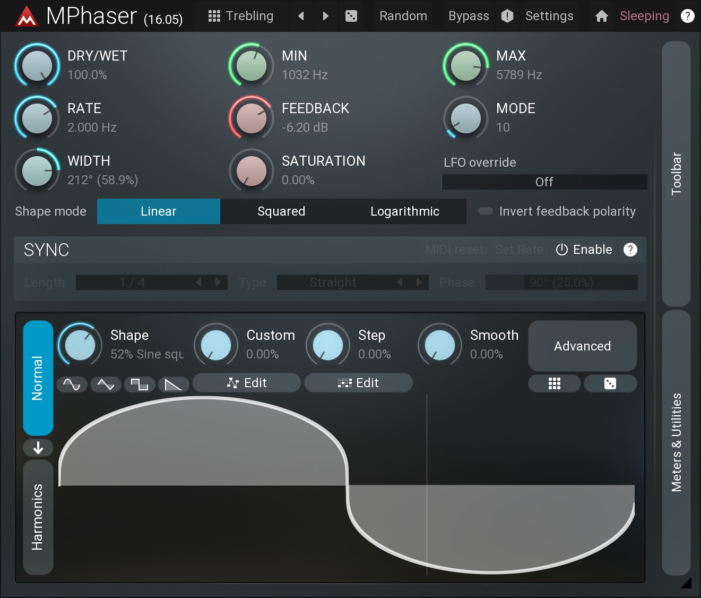Go to previous preset arrow
This screenshot has width=701, height=598.
coord(301,16)
